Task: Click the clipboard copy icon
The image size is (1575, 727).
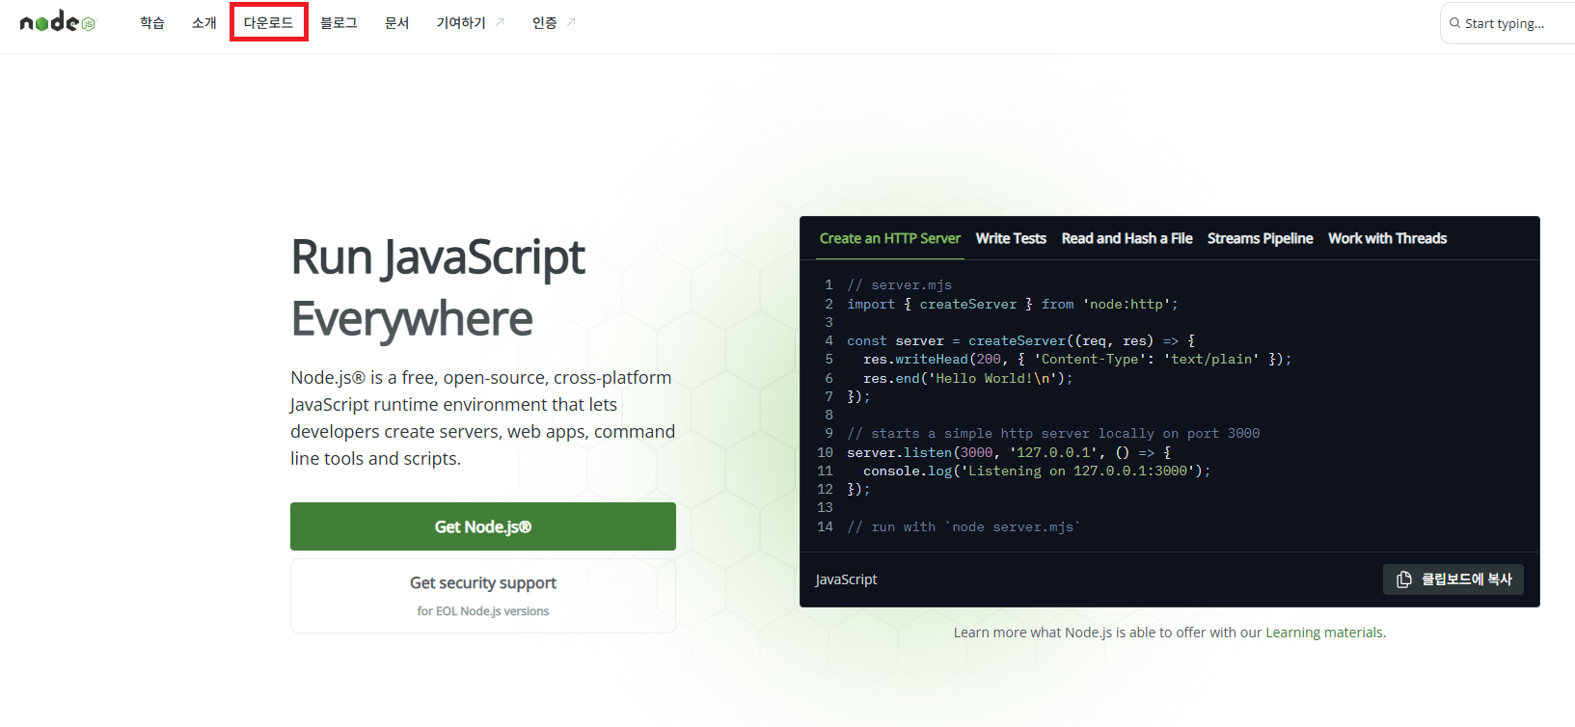Action: coord(1404,579)
